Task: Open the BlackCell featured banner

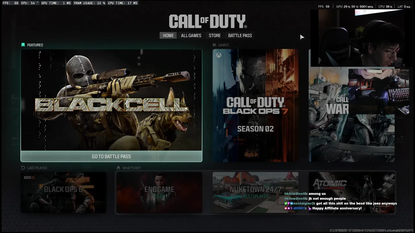Action: (111, 100)
